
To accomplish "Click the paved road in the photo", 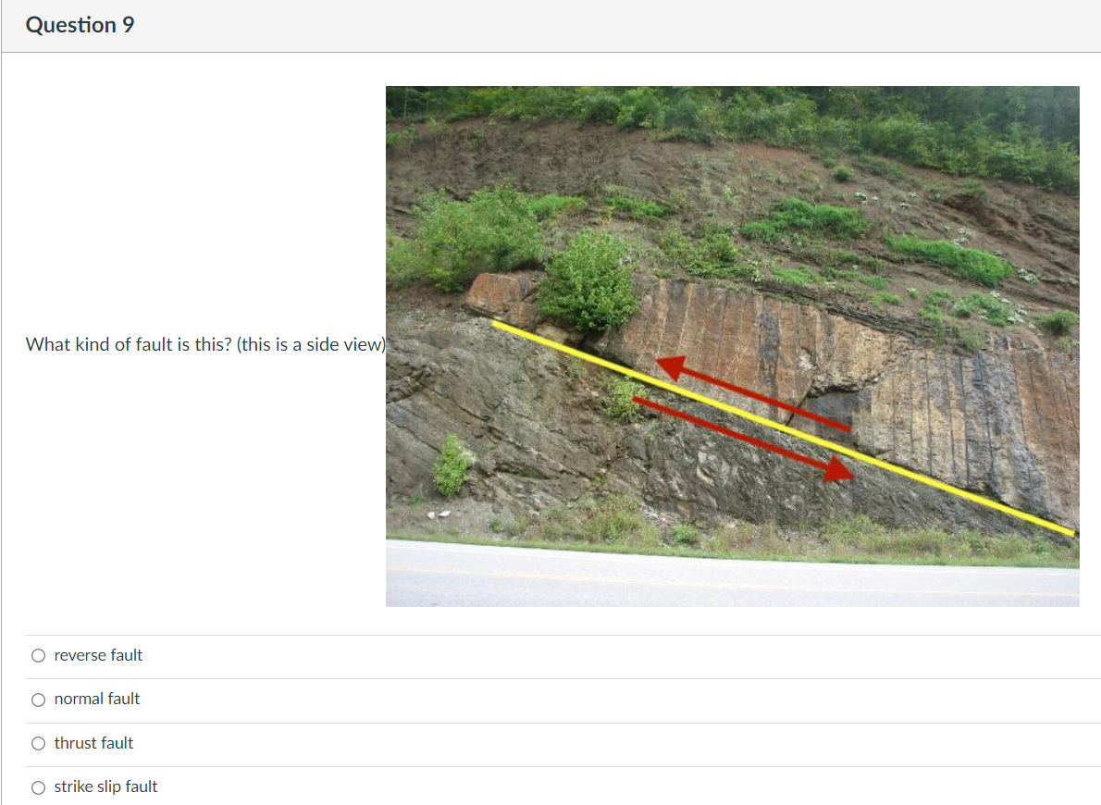I will (733, 576).
